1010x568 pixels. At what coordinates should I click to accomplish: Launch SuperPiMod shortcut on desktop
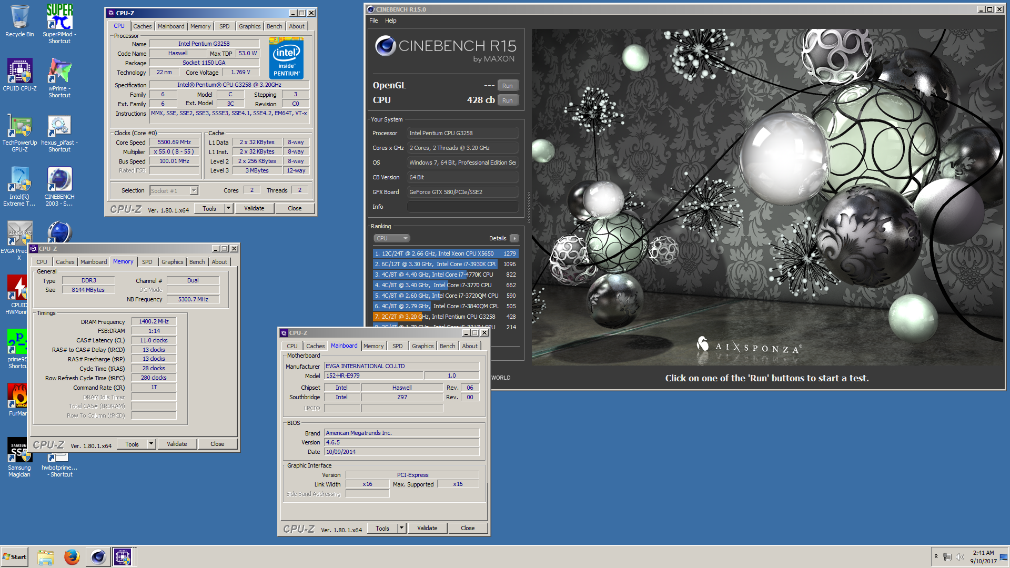tap(59, 23)
